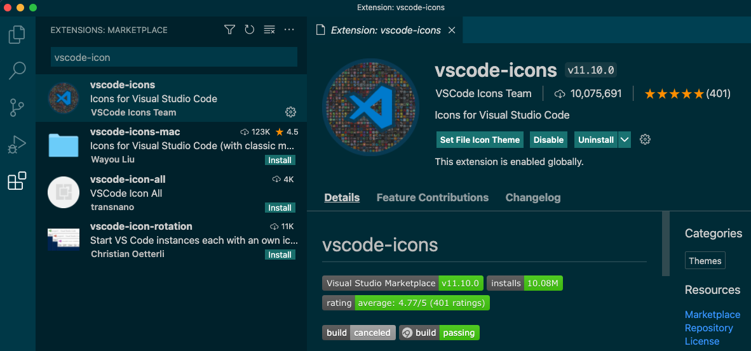This screenshot has height=351, width=751.
Task: Click the details pane vertical scrollbar
Action: pyautogui.click(x=666, y=243)
